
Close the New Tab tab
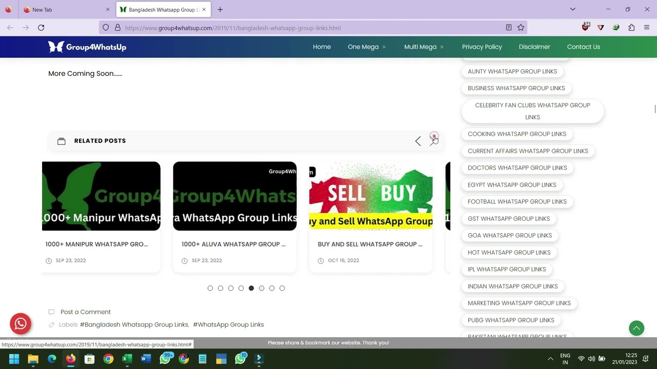pos(107,9)
